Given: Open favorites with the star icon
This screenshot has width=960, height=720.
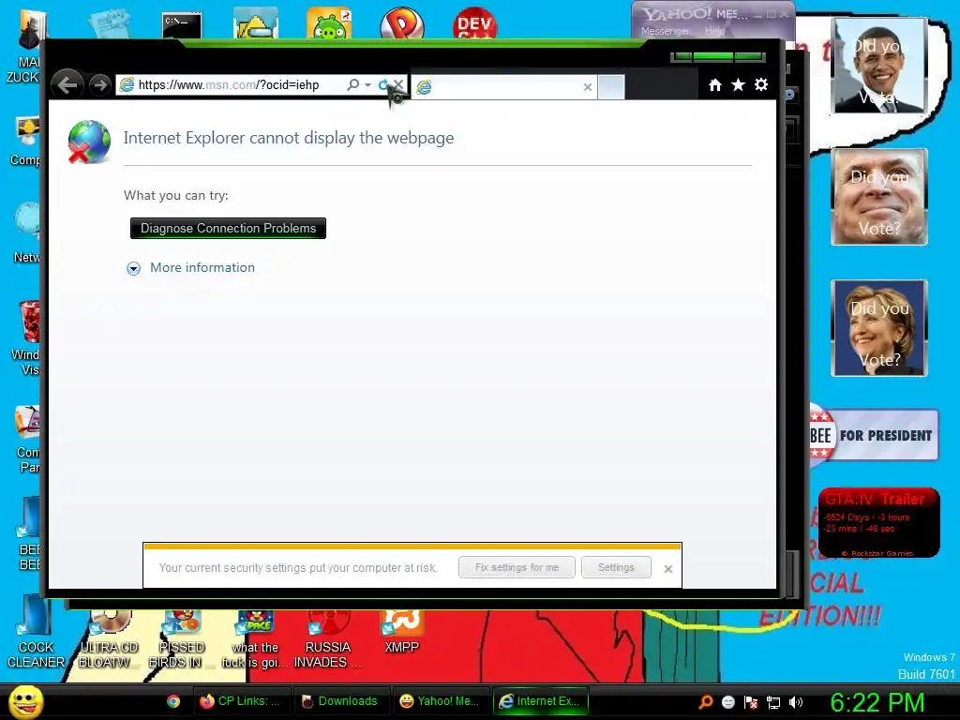Looking at the screenshot, I should click(739, 85).
